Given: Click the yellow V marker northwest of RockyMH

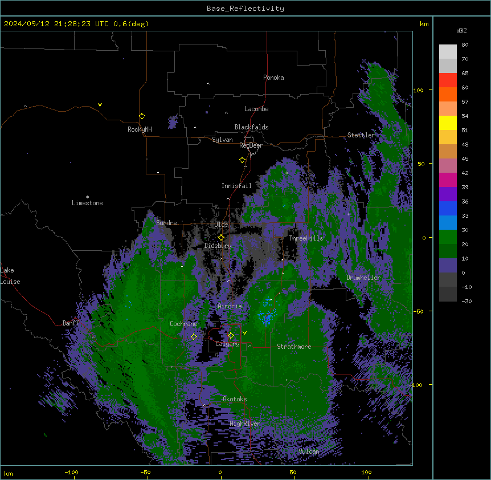Looking at the screenshot, I should 100,105.
